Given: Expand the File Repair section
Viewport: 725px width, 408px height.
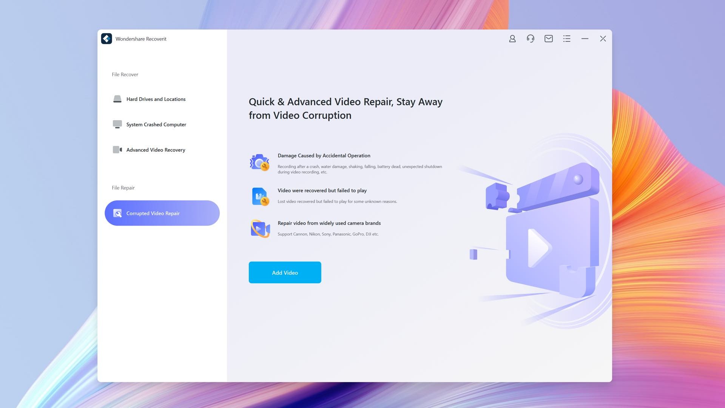Looking at the screenshot, I should click(x=123, y=187).
